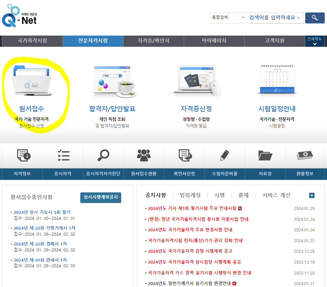The width and height of the screenshot is (327, 287).
Task: Open 2024년 상시 기능사 5회 필기
Action: click(42, 212)
